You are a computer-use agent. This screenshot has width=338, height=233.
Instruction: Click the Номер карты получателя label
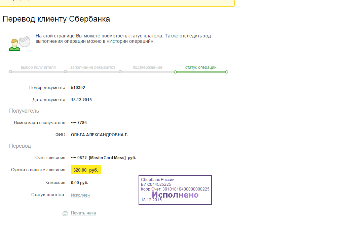click(x=40, y=122)
